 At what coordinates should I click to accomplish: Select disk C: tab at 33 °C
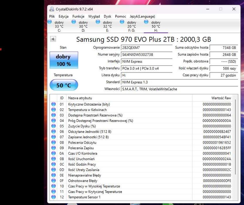59,26
